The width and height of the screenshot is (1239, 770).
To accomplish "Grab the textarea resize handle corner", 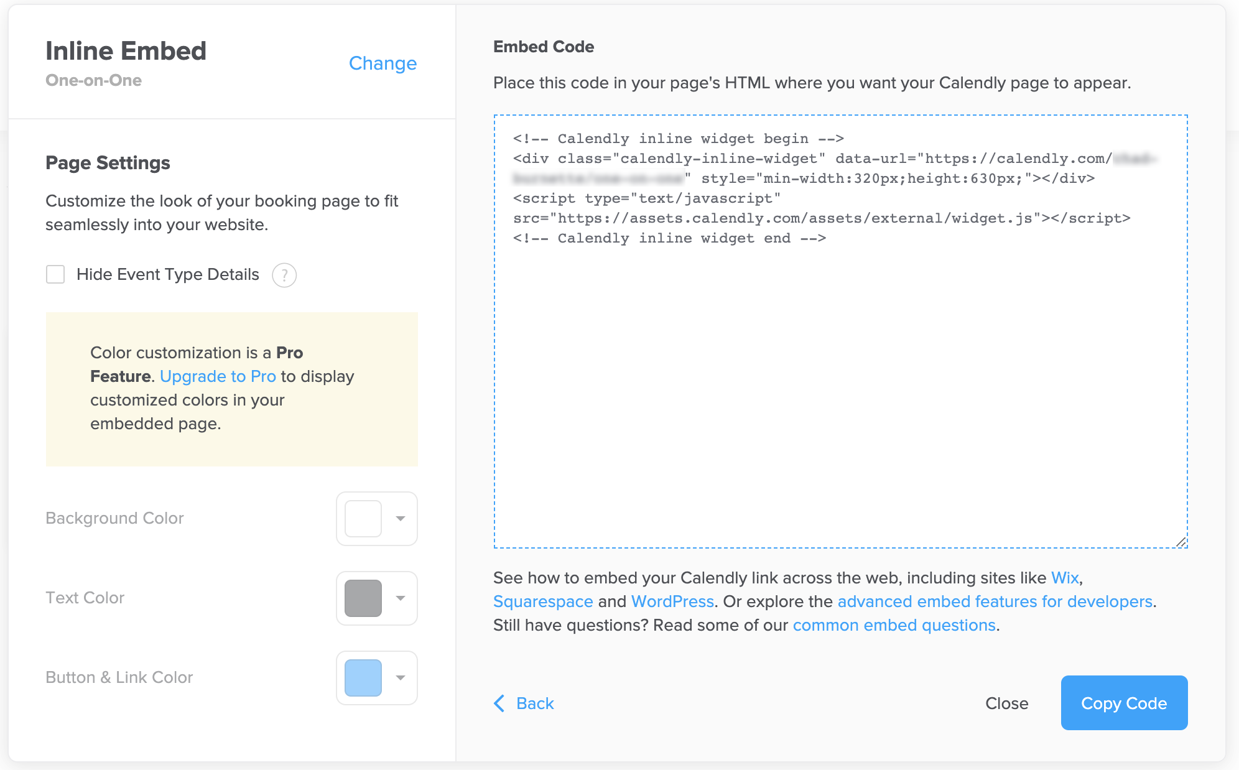I will (1181, 542).
